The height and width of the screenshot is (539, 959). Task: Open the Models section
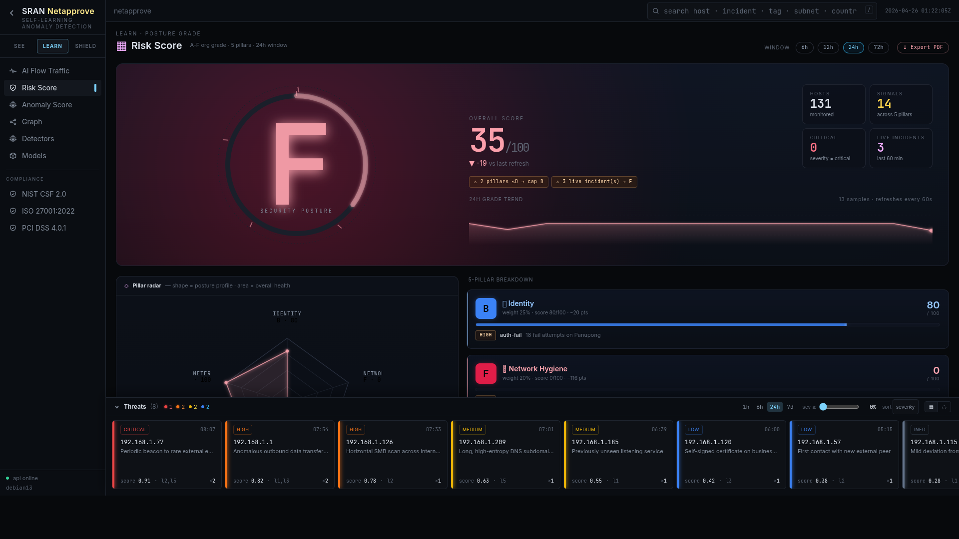click(34, 156)
